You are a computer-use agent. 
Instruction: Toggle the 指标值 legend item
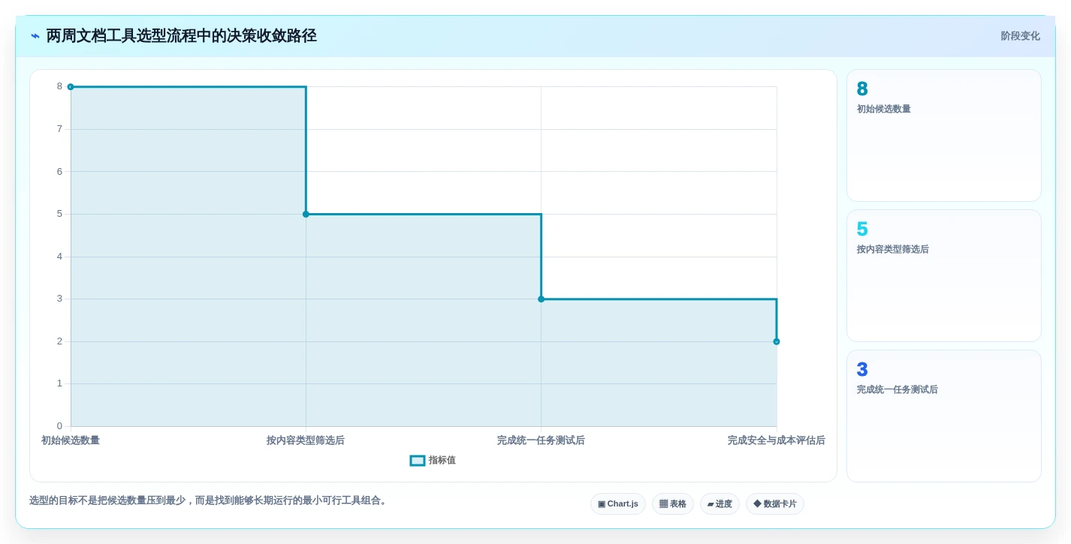coord(433,460)
